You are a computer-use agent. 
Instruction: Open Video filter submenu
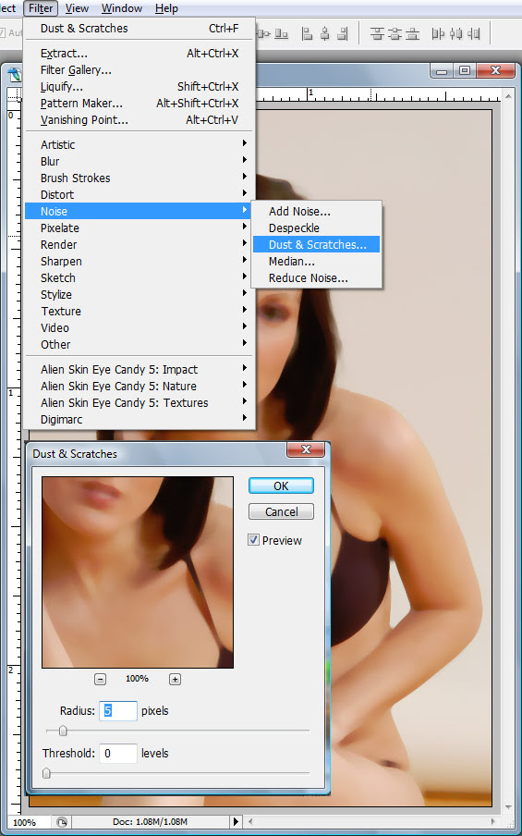tap(140, 327)
